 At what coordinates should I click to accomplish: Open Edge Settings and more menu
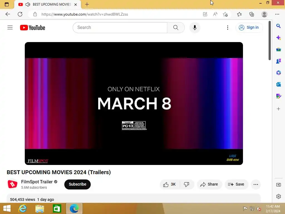(x=277, y=14)
